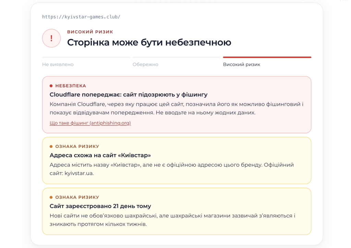The image size is (351, 248).
Task: Click the red dot beside 'НЕБЕЗПЕКА'
Action: pyautogui.click(x=51, y=86)
